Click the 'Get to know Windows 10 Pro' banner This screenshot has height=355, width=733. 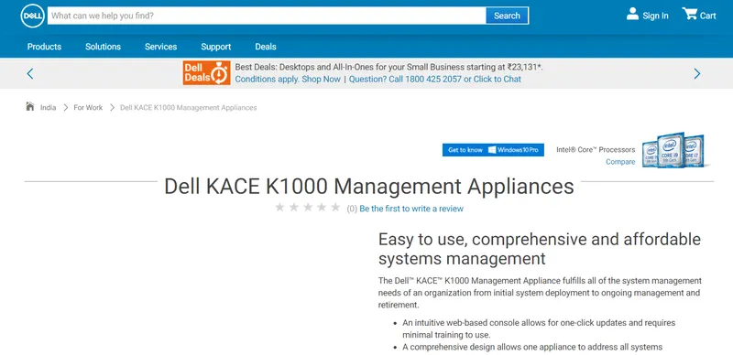[x=493, y=150]
